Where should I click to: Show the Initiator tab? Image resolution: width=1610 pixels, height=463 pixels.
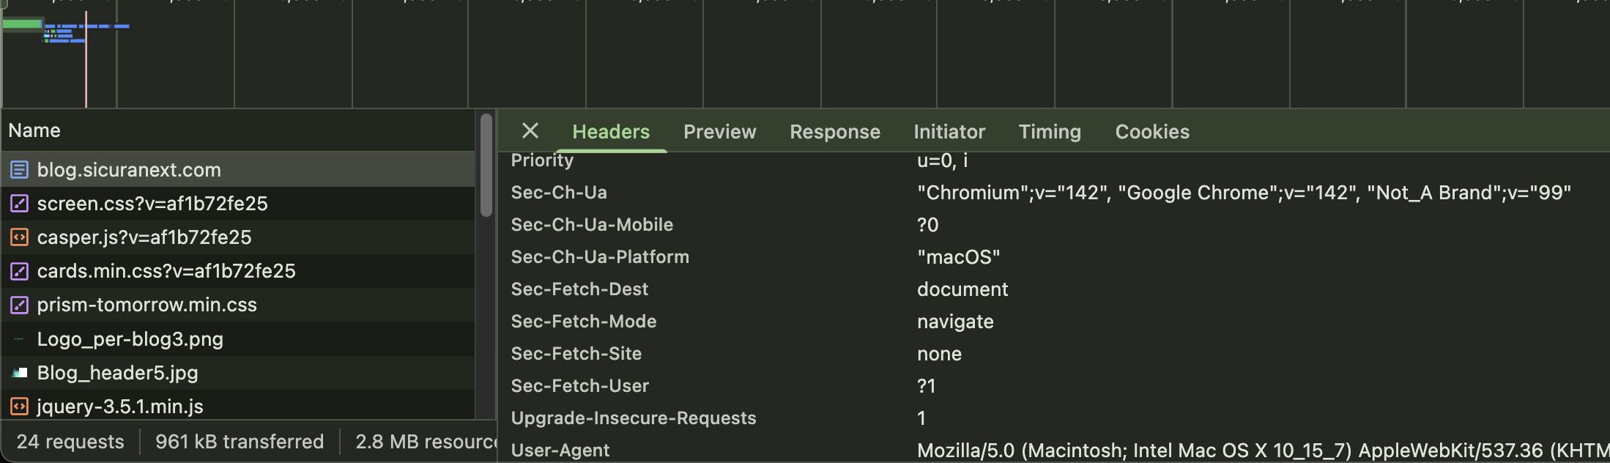tap(949, 132)
